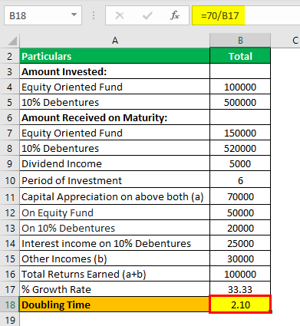Select Interest income on 10% Debentures cell
Viewport: 300px width, 326px height.
coord(114,243)
